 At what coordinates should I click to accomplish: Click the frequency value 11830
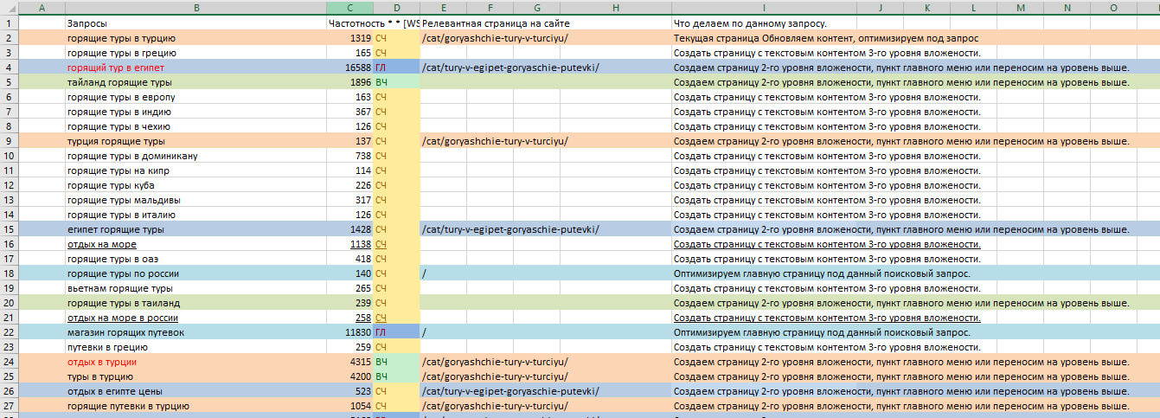[349, 332]
